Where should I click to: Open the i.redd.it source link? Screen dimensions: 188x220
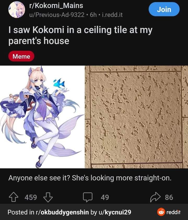112,15
